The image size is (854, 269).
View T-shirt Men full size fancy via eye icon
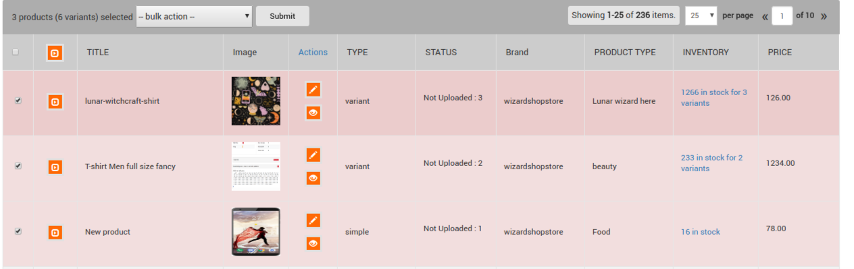coord(313,179)
